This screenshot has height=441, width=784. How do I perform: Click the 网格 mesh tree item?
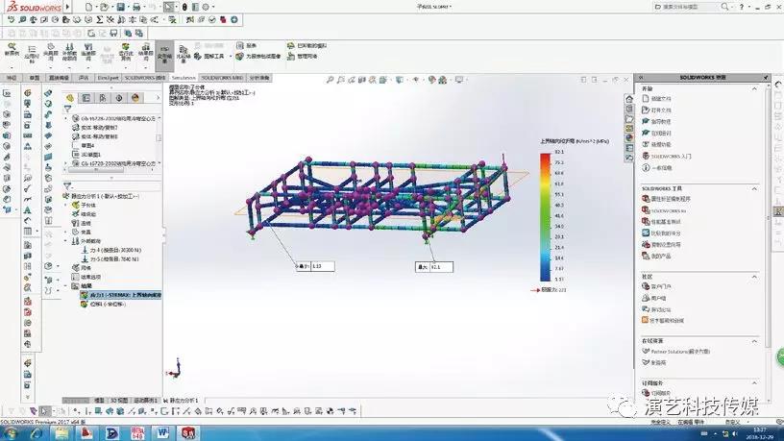click(x=82, y=268)
